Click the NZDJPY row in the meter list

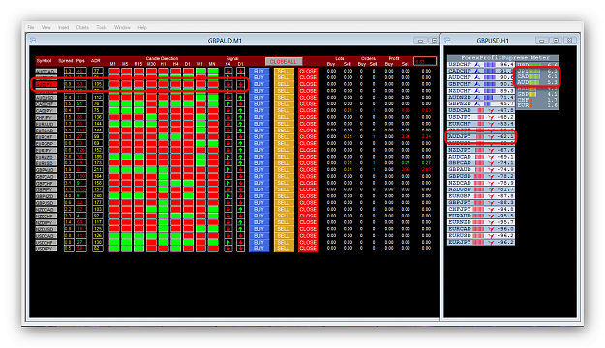(x=481, y=150)
